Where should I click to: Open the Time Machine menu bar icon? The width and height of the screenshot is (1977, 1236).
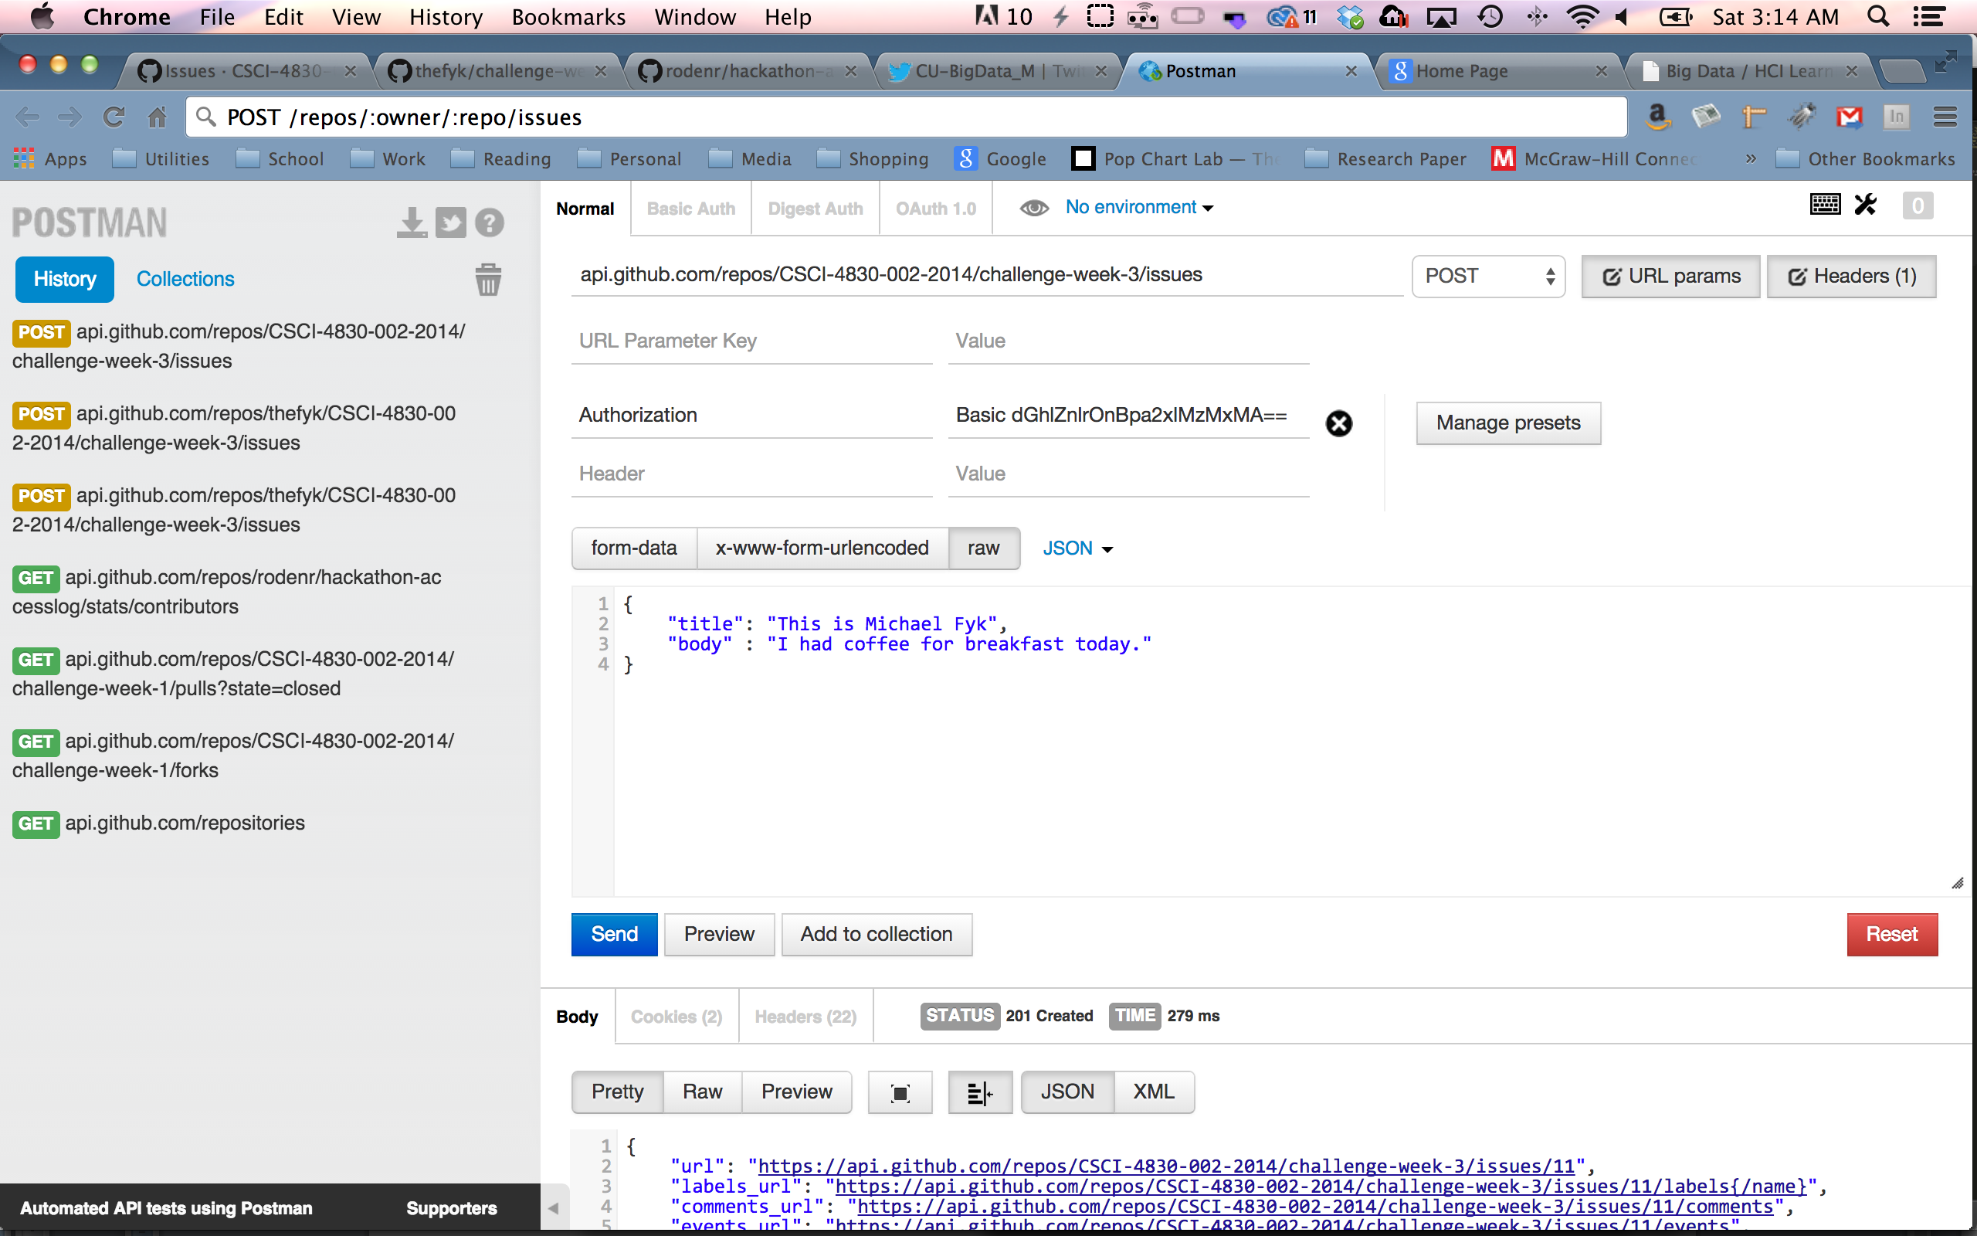pos(1490,16)
